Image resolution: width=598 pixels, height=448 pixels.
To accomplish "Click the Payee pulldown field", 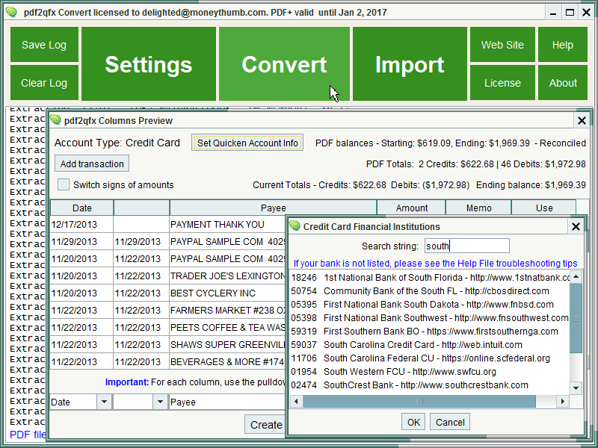I will 228,402.
